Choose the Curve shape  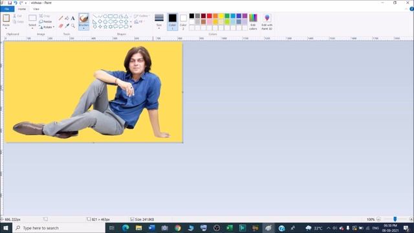click(x=100, y=16)
